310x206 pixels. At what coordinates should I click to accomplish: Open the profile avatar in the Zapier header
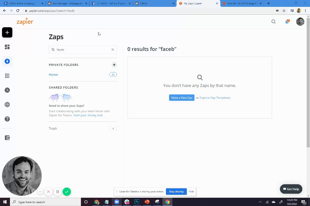pyautogui.click(x=300, y=21)
